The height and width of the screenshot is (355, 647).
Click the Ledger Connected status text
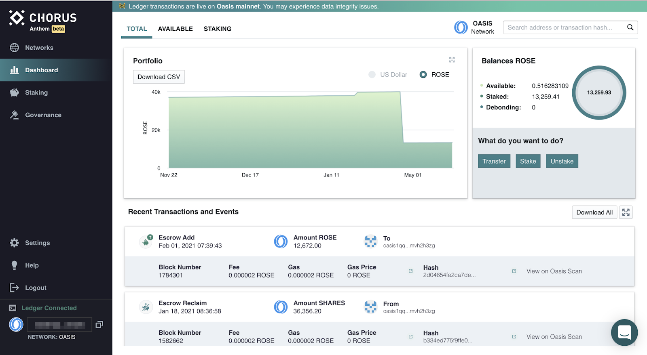[x=49, y=308]
